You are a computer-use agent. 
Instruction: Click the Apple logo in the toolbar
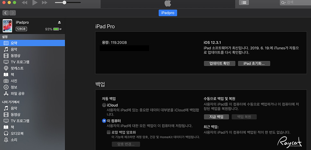point(168,3)
